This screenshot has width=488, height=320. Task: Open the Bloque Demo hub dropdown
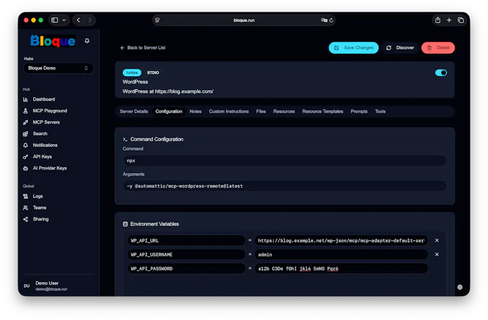point(58,68)
